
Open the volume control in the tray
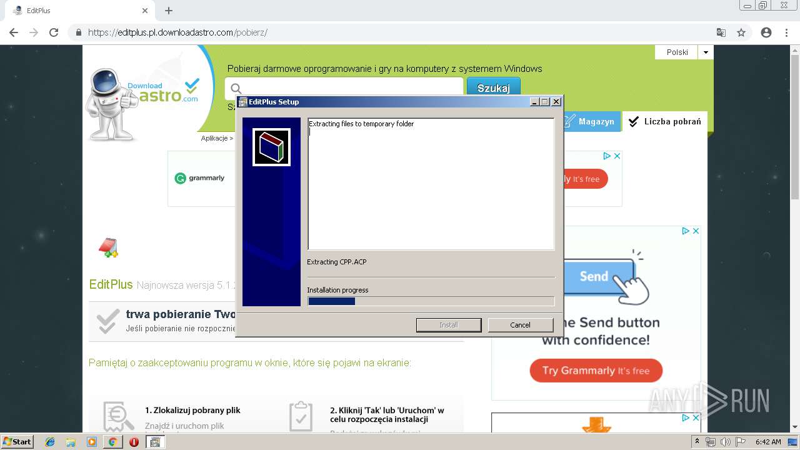725,442
